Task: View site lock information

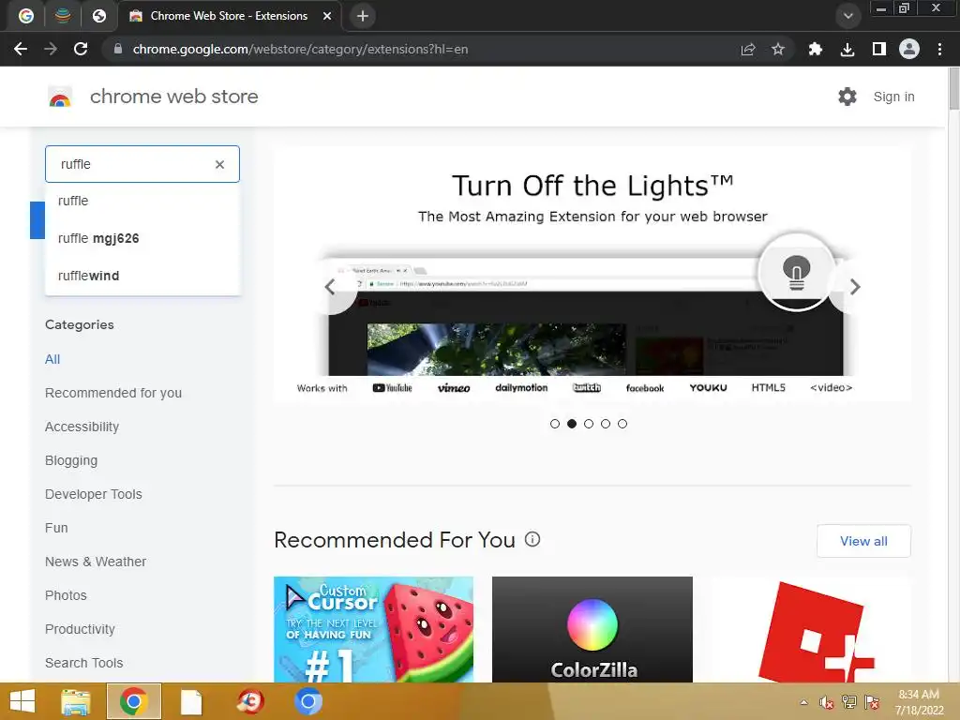Action: [118, 49]
